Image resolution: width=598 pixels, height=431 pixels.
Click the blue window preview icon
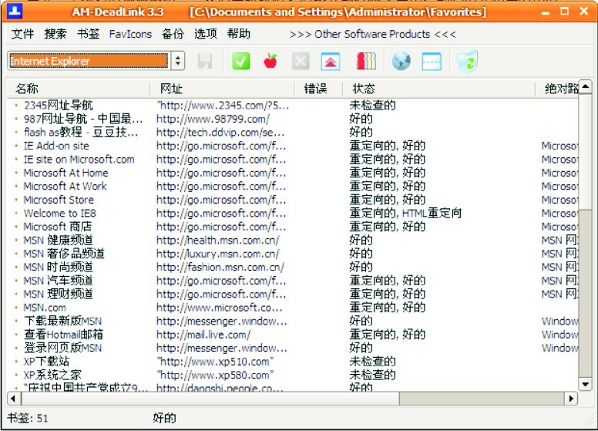click(432, 62)
